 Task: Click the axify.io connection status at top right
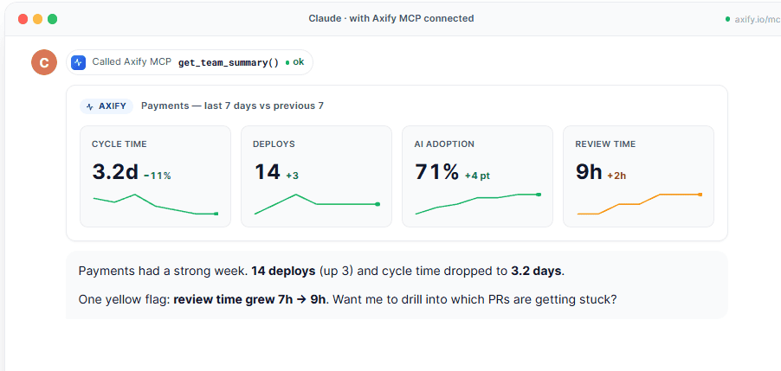[753, 19]
